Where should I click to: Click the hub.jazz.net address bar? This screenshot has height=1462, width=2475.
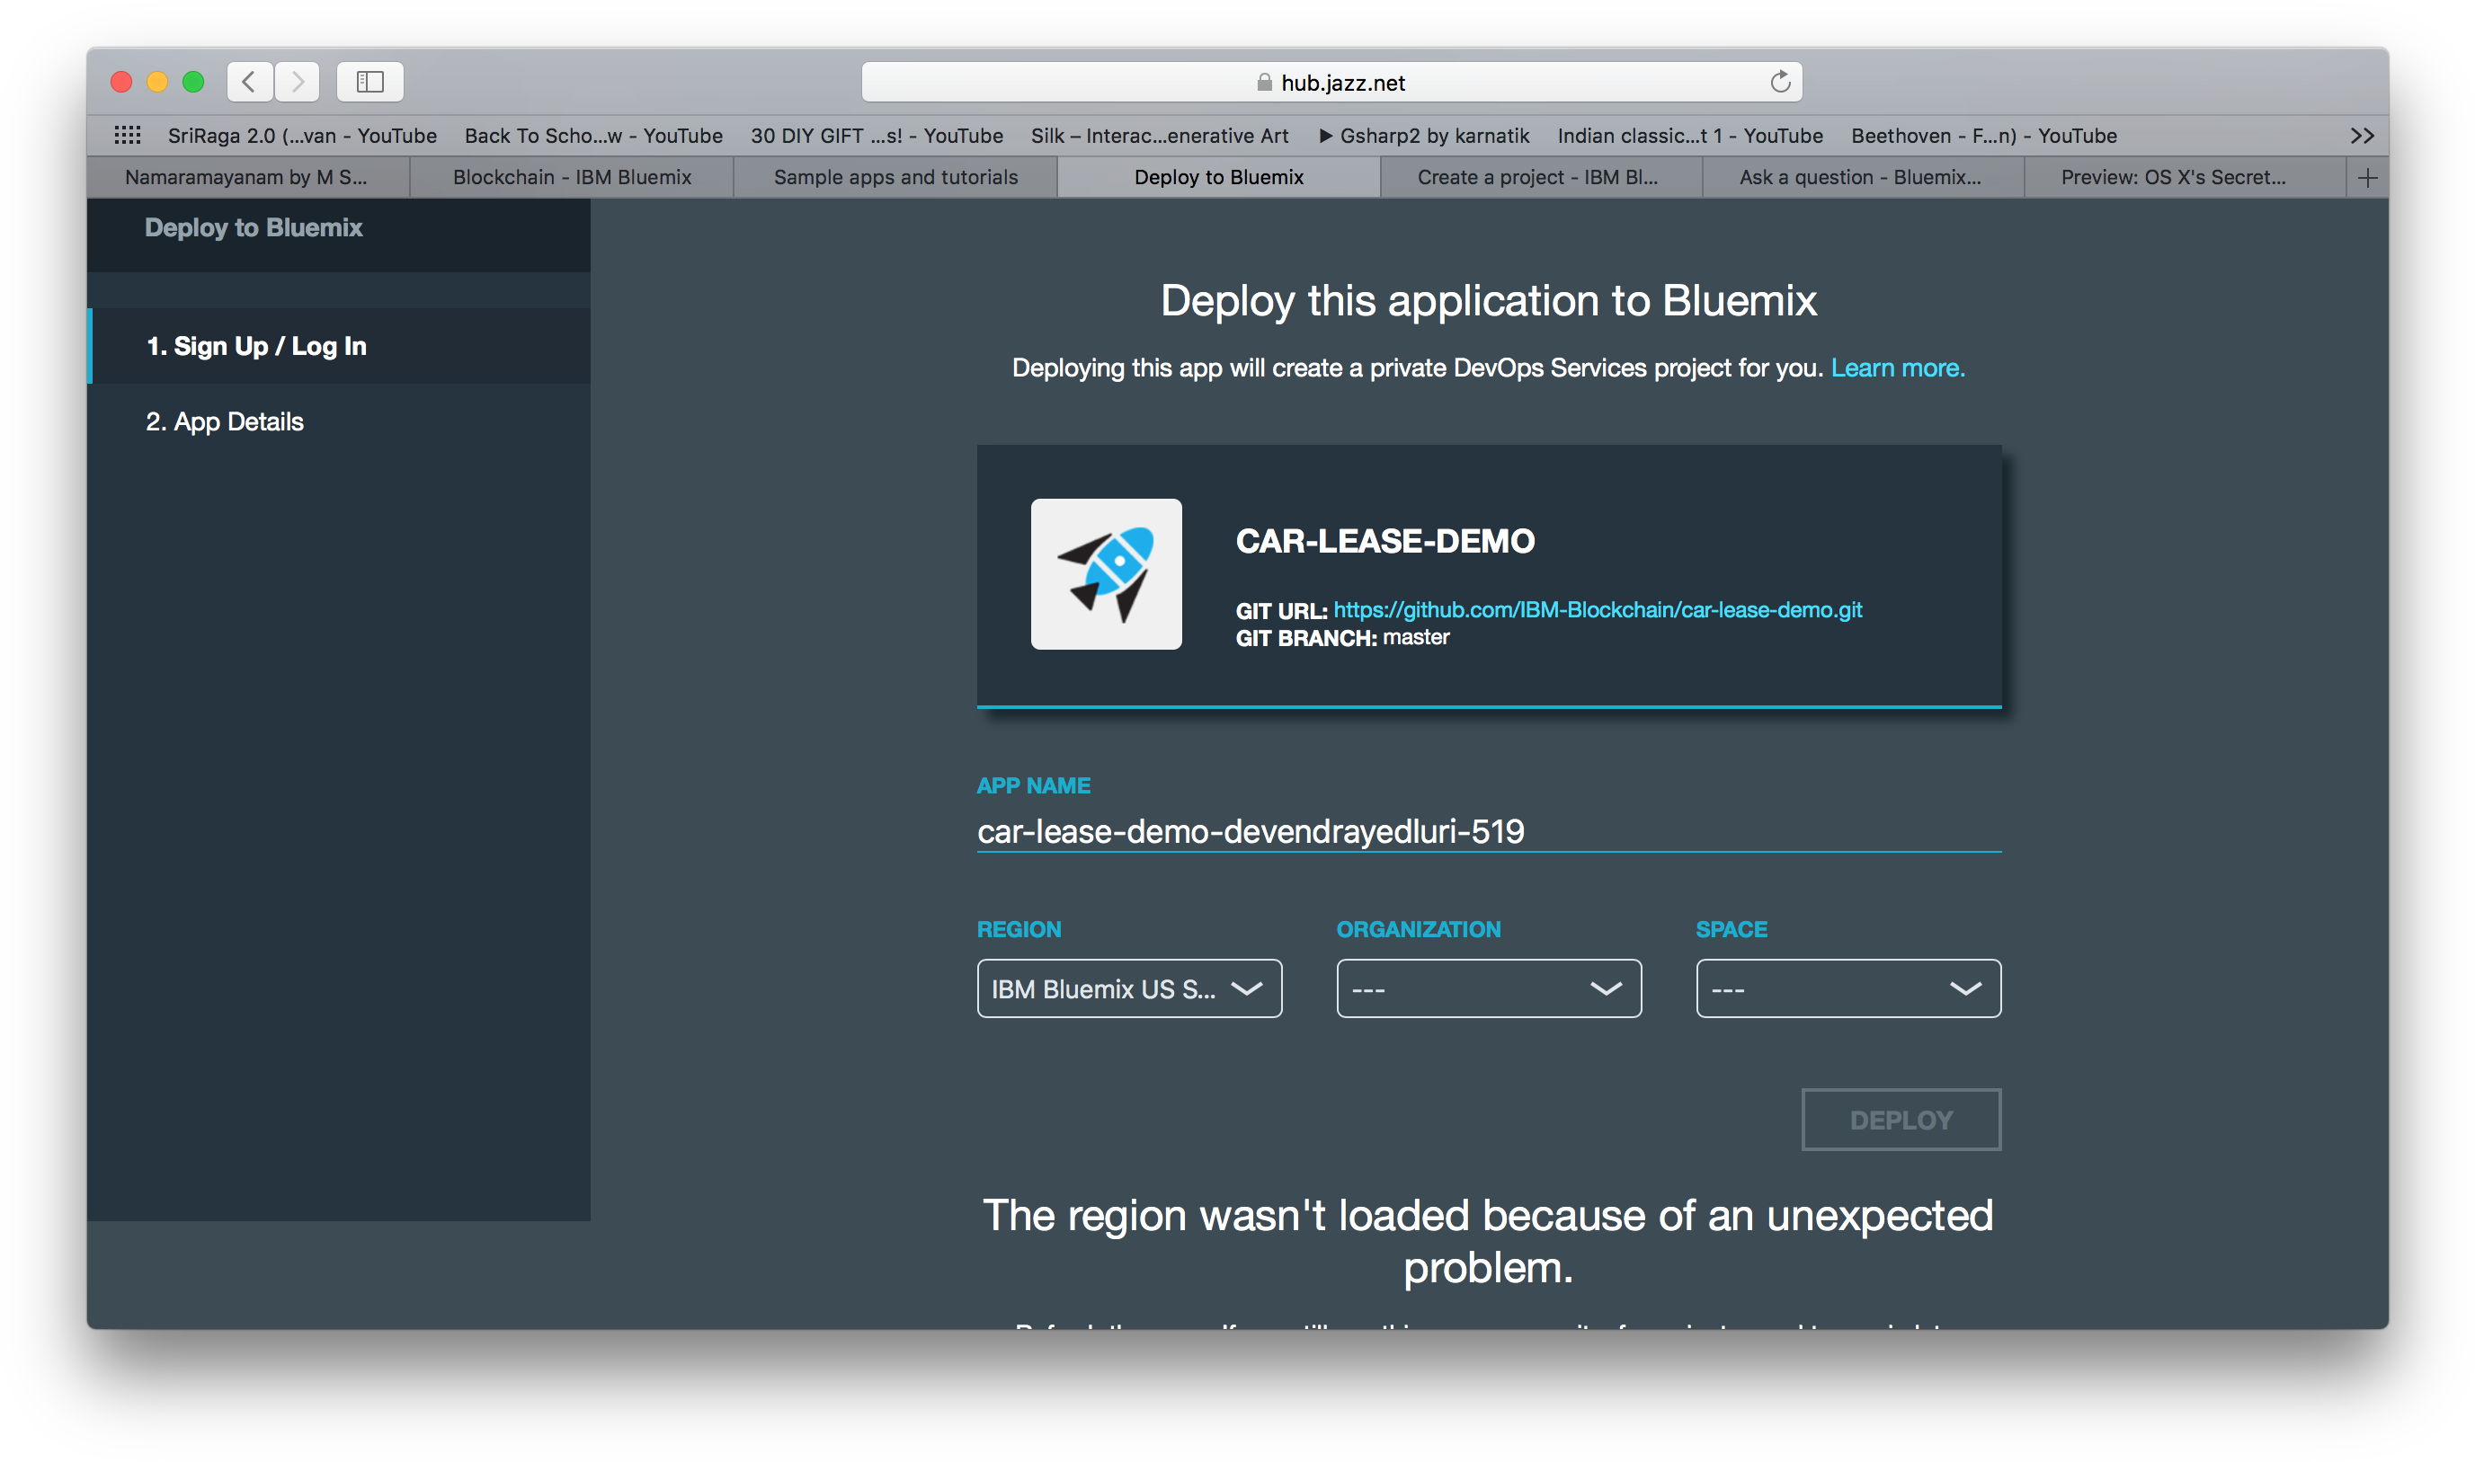pyautogui.click(x=1331, y=82)
